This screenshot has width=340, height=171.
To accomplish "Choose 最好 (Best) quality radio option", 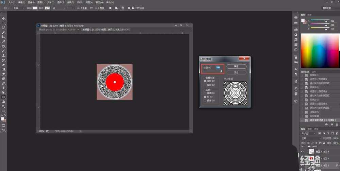I will (x=205, y=100).
